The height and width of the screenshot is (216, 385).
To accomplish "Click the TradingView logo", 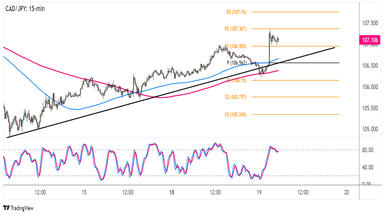I will point(18,208).
